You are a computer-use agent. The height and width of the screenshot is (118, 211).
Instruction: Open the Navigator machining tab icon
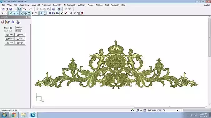[18, 22]
